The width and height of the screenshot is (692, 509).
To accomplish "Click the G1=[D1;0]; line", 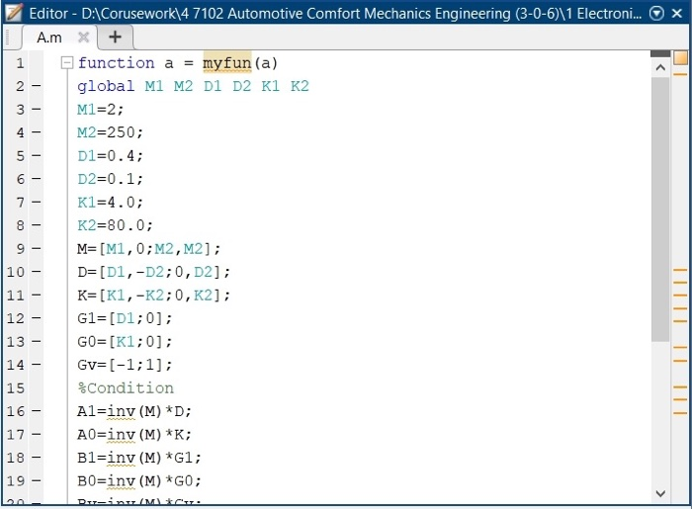I will click(x=125, y=318).
